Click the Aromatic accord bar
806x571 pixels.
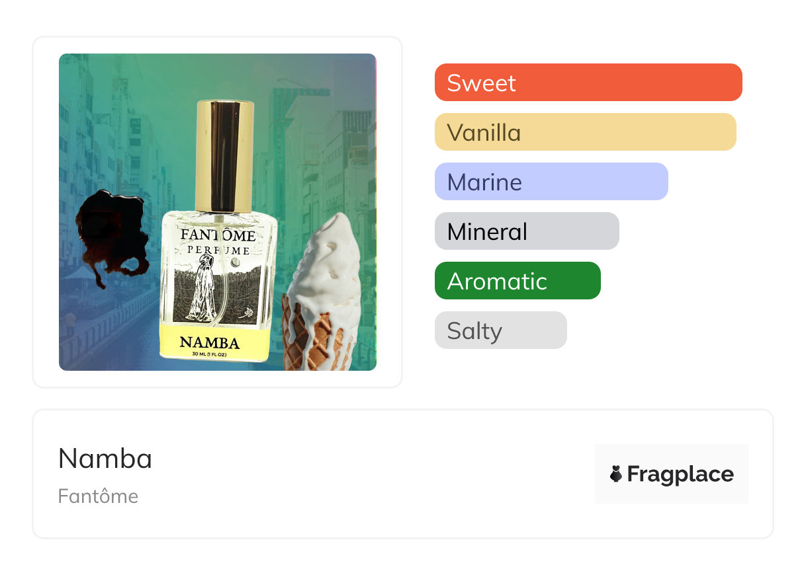(x=517, y=281)
